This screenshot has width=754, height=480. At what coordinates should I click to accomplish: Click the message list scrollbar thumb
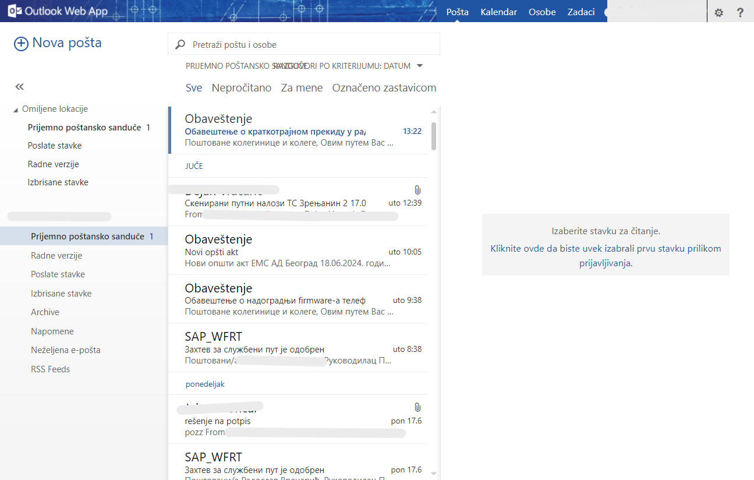pyautogui.click(x=434, y=136)
